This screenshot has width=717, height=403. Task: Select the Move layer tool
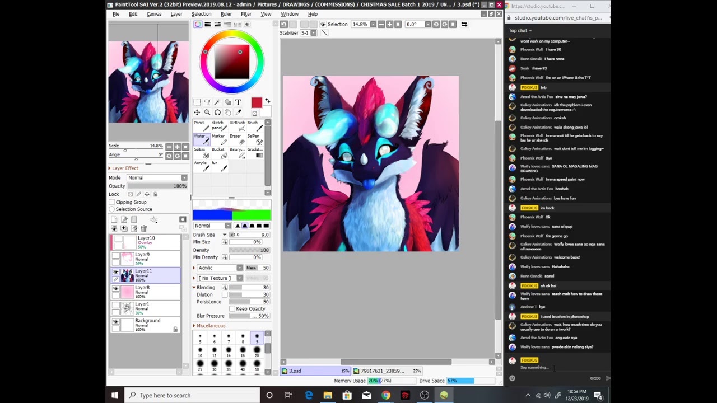[x=197, y=113]
